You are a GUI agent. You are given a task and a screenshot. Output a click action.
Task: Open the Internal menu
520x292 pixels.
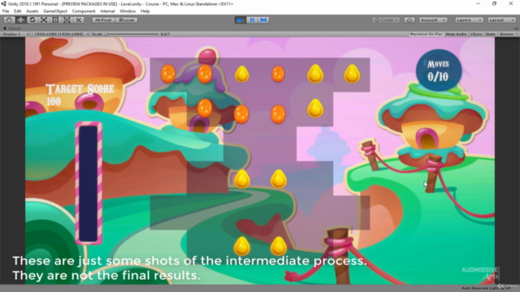click(x=107, y=11)
